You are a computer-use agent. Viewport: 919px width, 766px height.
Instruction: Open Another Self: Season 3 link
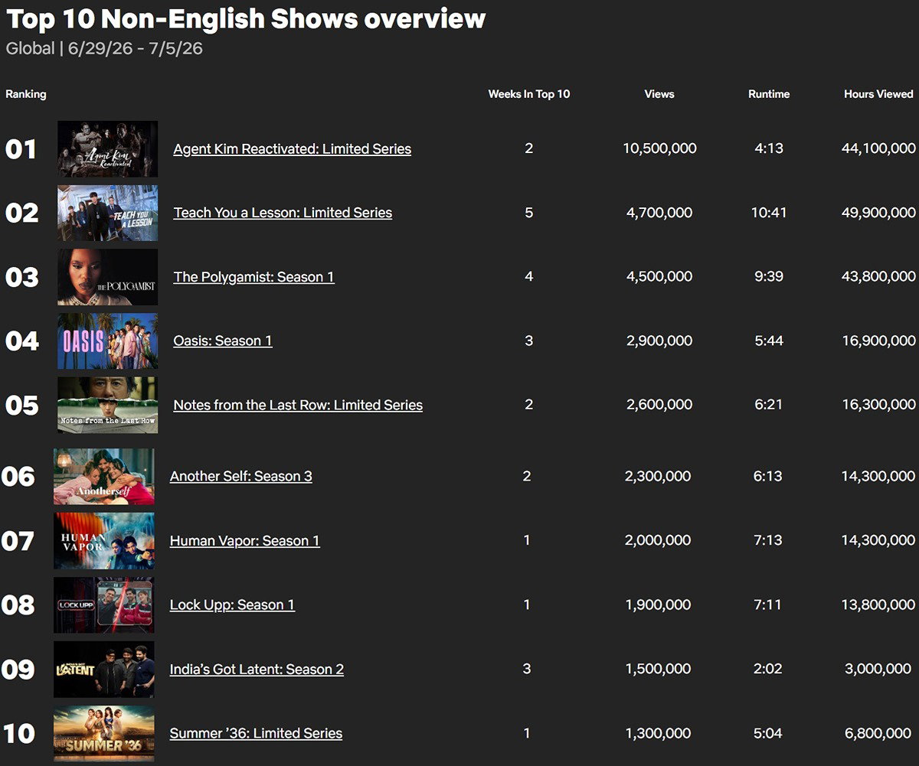click(241, 476)
